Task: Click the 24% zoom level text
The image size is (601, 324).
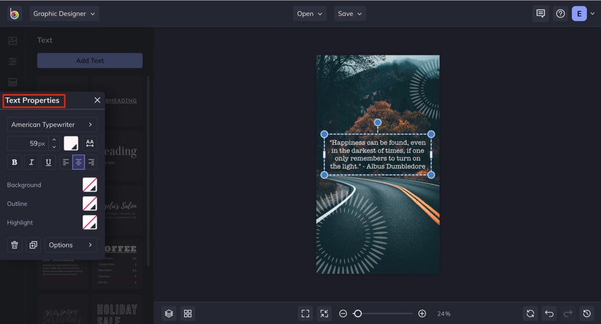Action: [444, 314]
